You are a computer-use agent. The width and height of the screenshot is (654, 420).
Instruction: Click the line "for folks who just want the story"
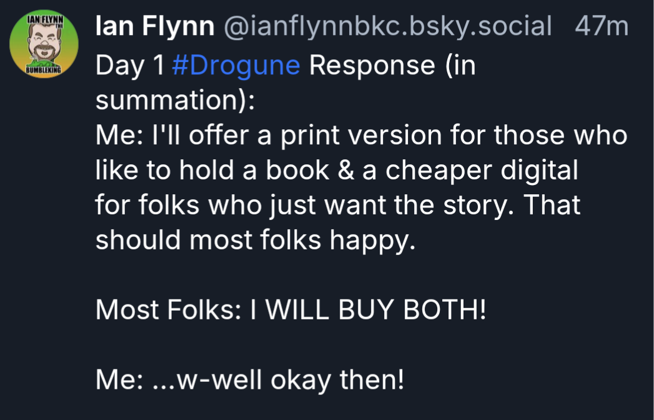337,206
